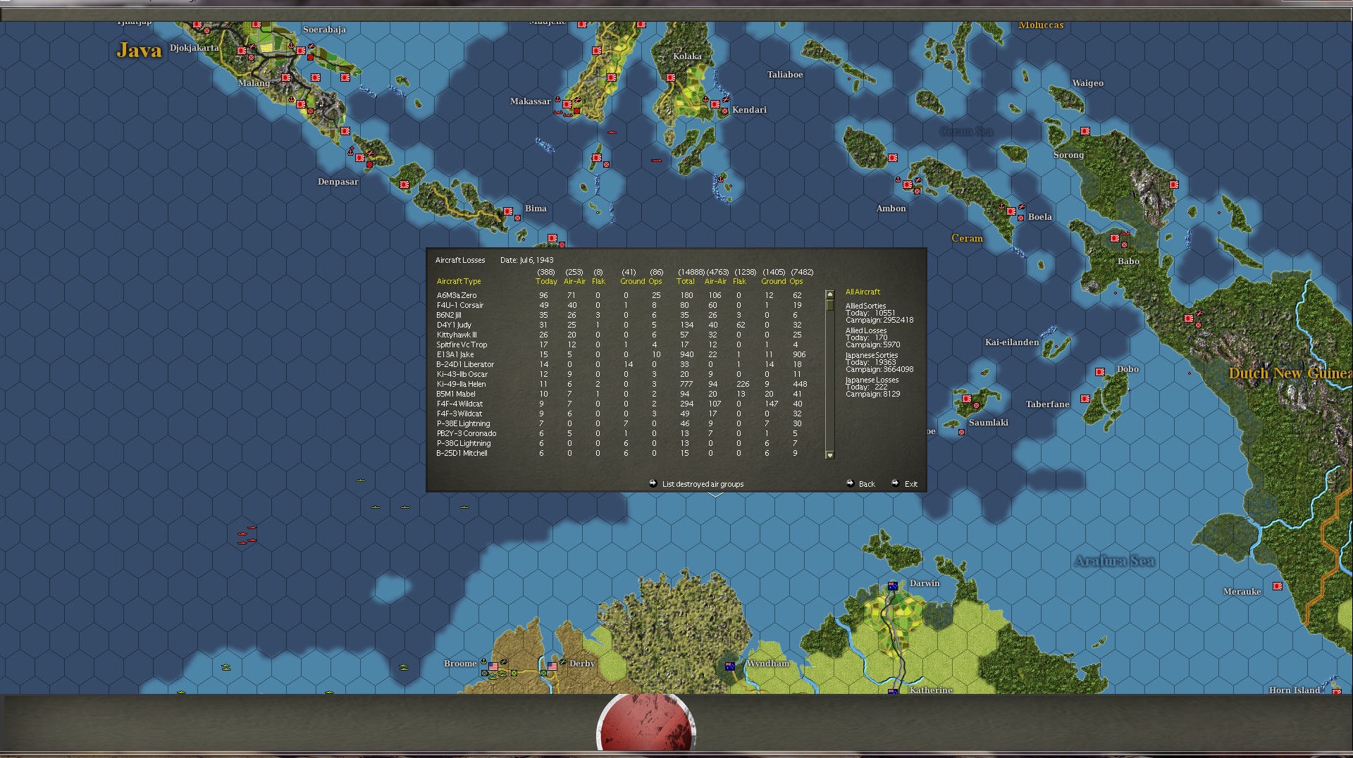Select the Japanese base icon at Ambon
Image resolution: width=1353 pixels, height=758 pixels.
point(908,185)
